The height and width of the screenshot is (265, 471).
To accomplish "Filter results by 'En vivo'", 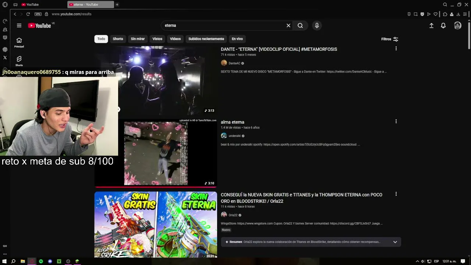I will coord(237,39).
